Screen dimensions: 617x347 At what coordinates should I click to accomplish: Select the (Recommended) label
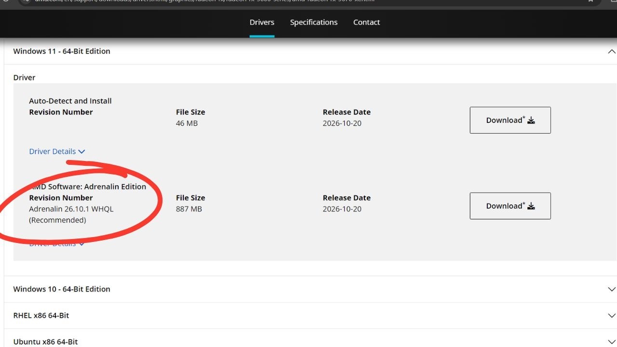57,220
